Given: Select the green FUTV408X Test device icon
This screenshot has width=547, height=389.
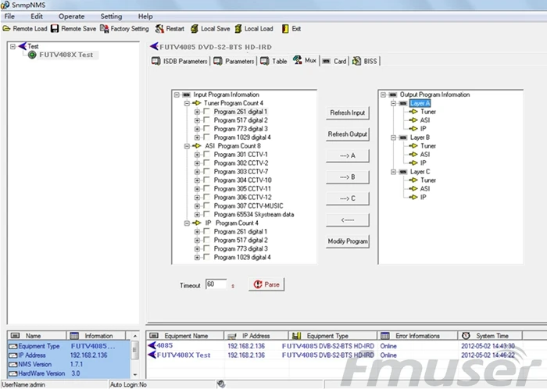Looking at the screenshot, I should (32, 55).
